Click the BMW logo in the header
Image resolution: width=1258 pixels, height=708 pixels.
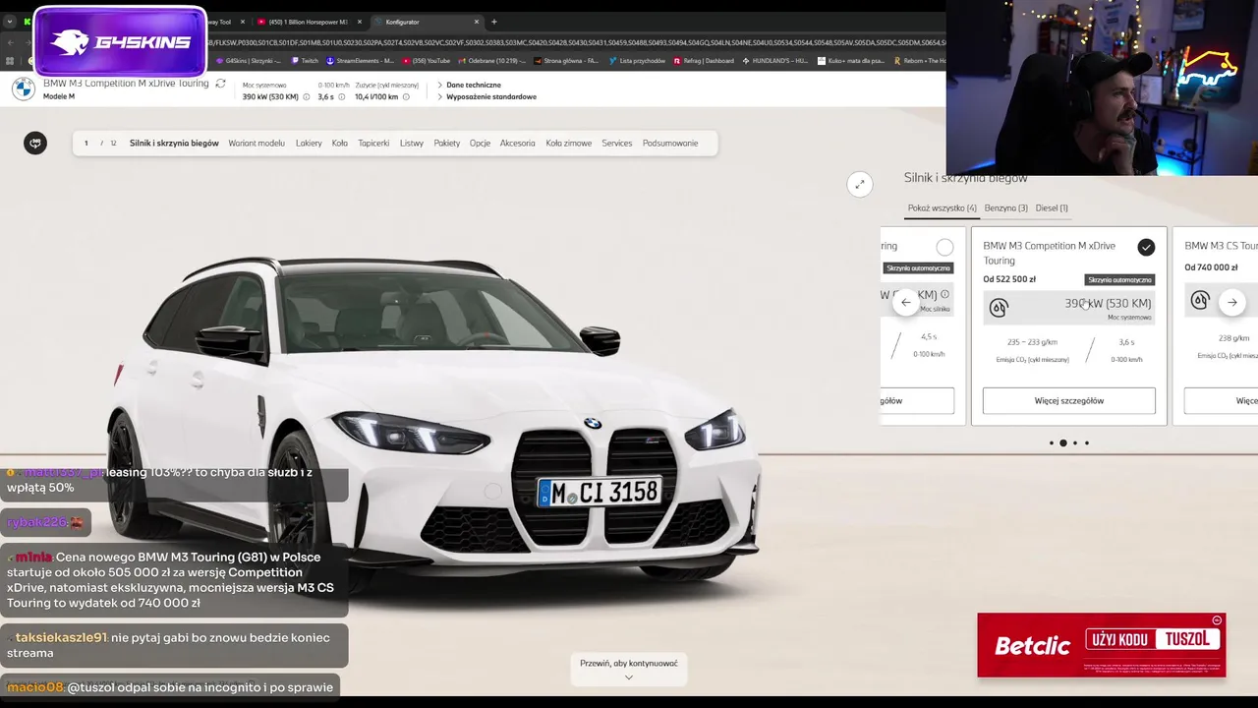23,88
